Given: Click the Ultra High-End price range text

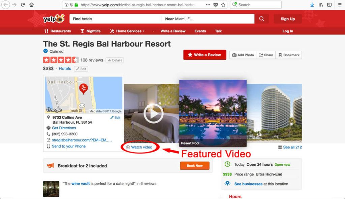Looking at the screenshot, I should (269, 174).
